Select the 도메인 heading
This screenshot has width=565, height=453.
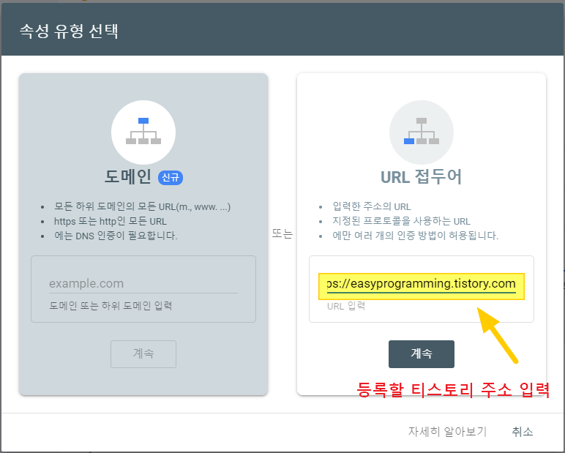(128, 177)
